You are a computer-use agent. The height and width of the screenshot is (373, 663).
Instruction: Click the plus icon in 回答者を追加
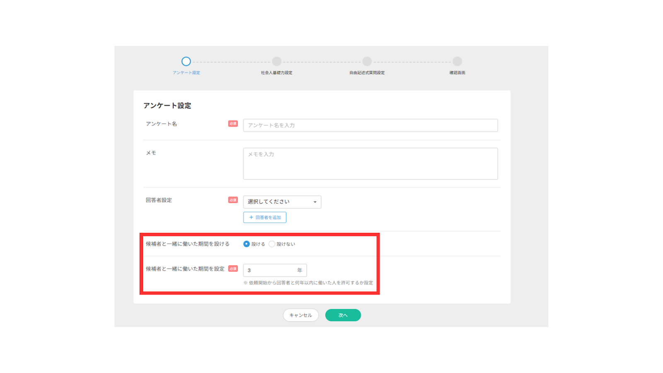[x=251, y=217]
